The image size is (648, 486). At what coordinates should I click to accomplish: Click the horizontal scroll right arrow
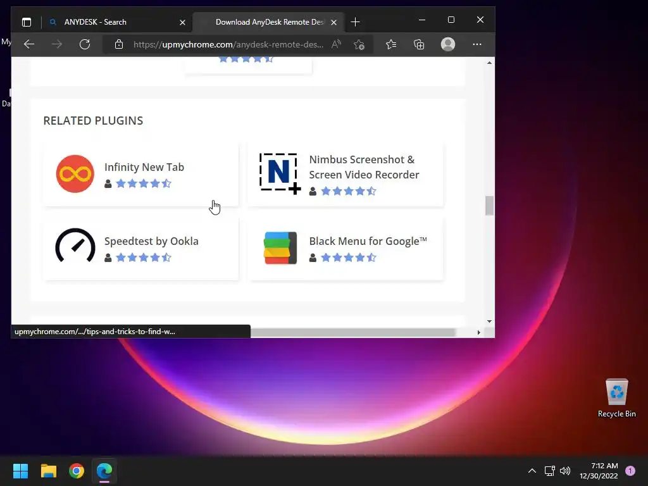tap(479, 332)
